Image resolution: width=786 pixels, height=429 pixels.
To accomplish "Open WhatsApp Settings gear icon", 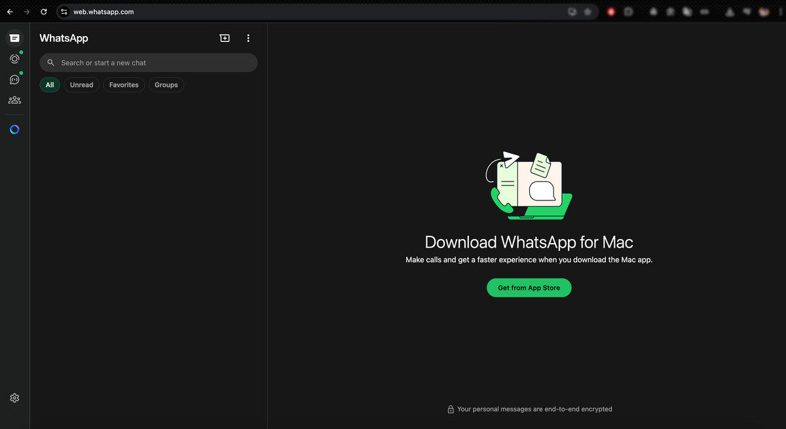I will 14,398.
